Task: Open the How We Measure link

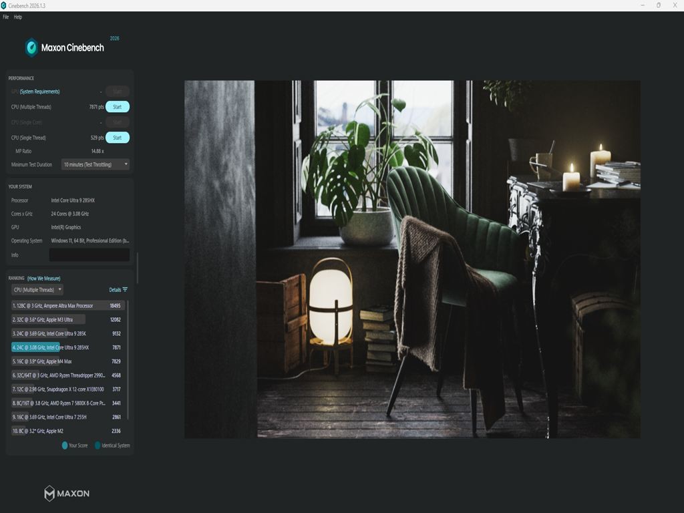Action: (43, 279)
